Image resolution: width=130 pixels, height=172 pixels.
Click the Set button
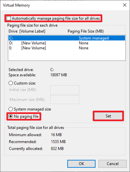[108, 116]
